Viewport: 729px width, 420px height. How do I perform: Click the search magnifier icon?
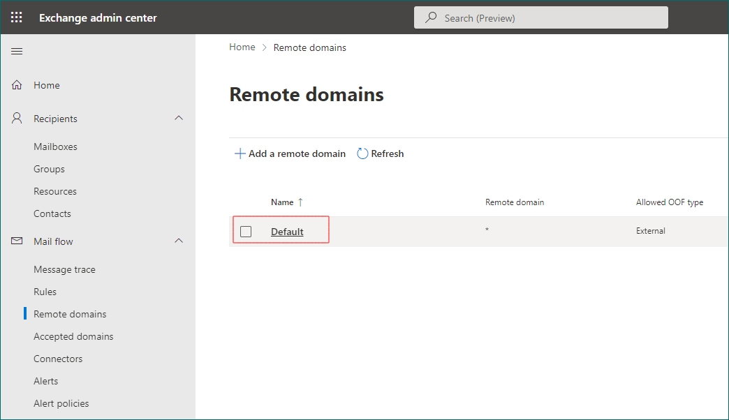[432, 17]
